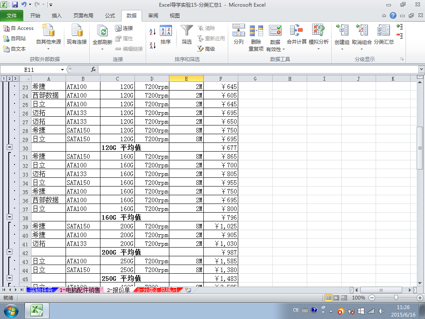
Task: Collapse the 250G 平均值 group
Action: 10,278
